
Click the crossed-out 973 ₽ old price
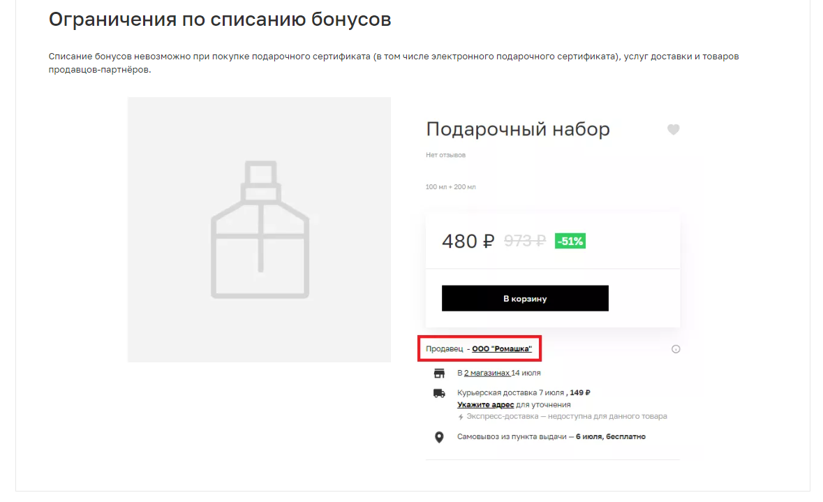(x=524, y=242)
